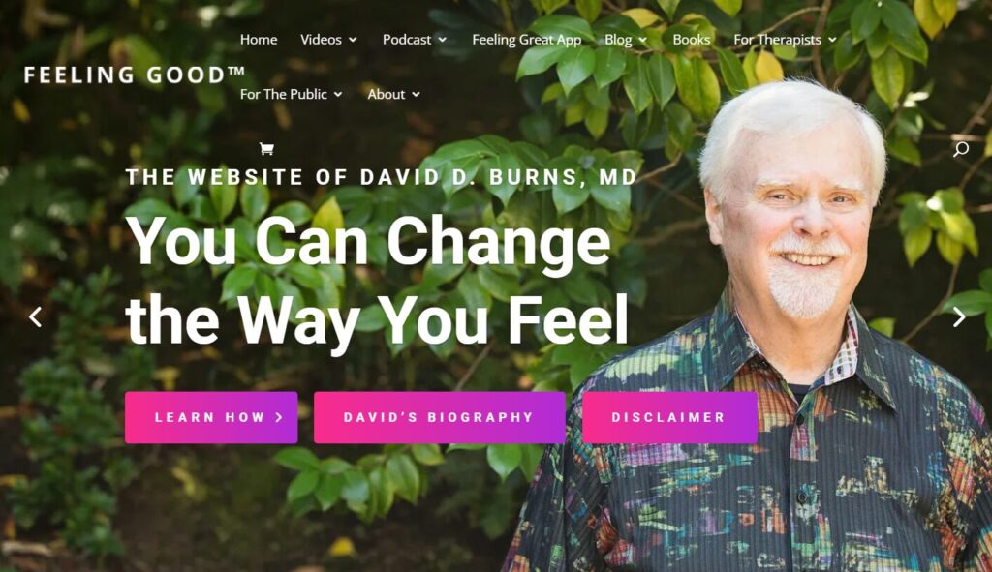Go to previous slide arrow
Viewport: 992px width, 572px height.
coord(36,316)
